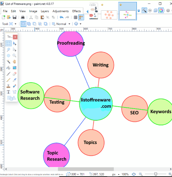This screenshot has height=177, width=172.
Task: Click the New image icon
Action: pos(4,17)
